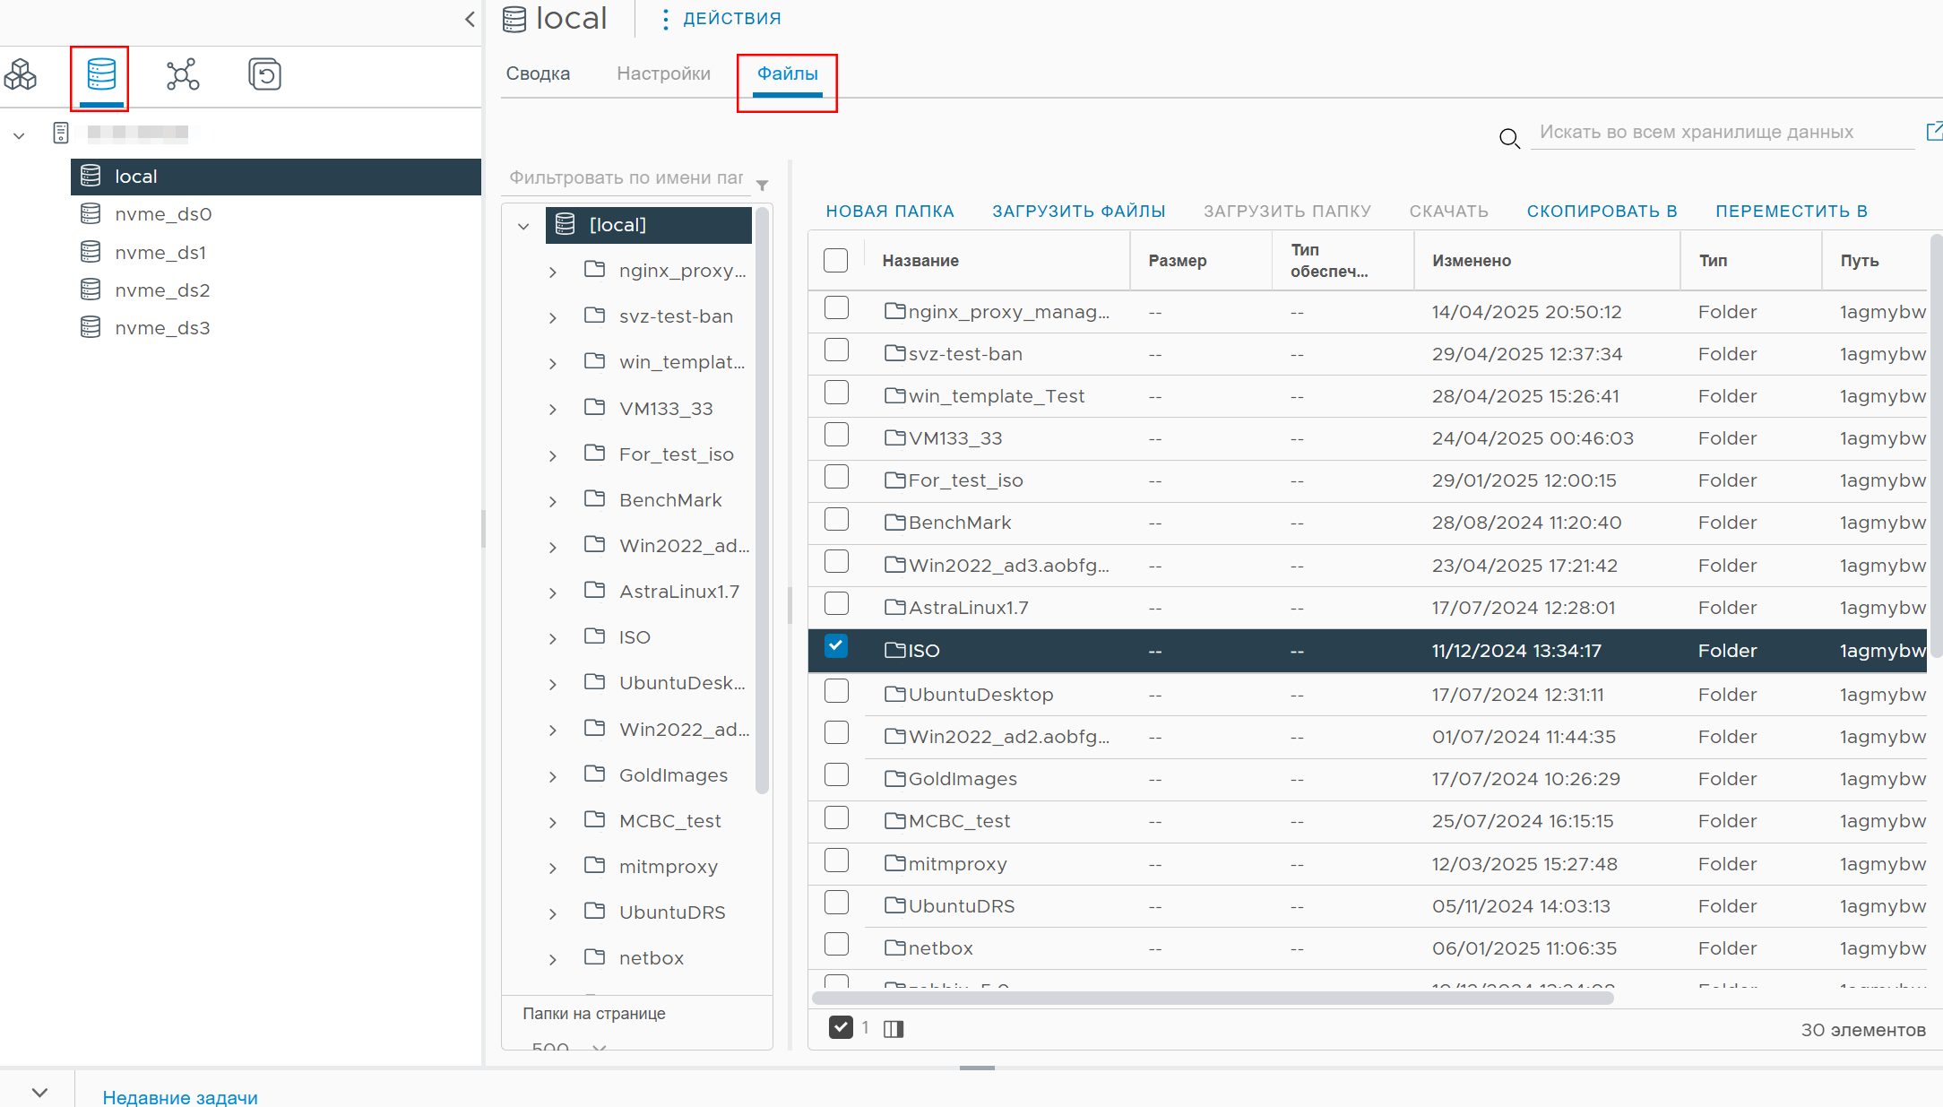Open the Hosts and Clusters inventory icon
The height and width of the screenshot is (1107, 1943).
(x=21, y=74)
